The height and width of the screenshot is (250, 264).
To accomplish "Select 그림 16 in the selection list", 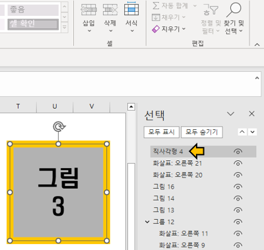I will pyautogui.click(x=164, y=187).
